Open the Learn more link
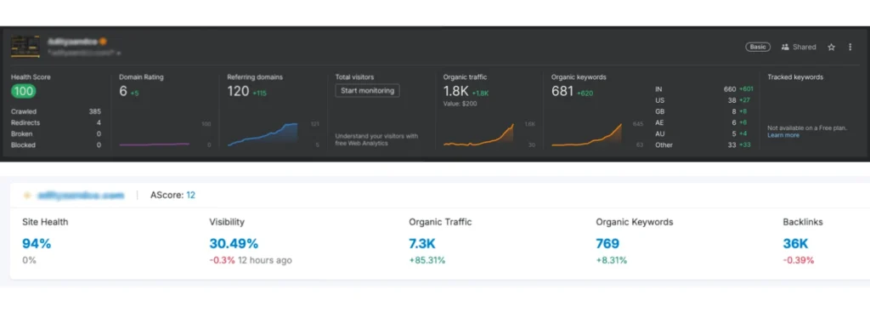 [783, 135]
